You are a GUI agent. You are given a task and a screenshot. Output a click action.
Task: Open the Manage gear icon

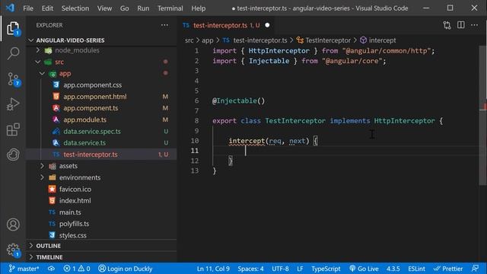click(x=14, y=250)
